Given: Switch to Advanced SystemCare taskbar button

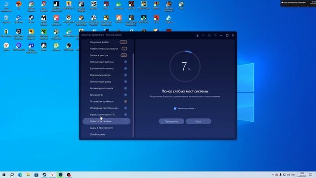Looking at the screenshot, I should point(60,175).
